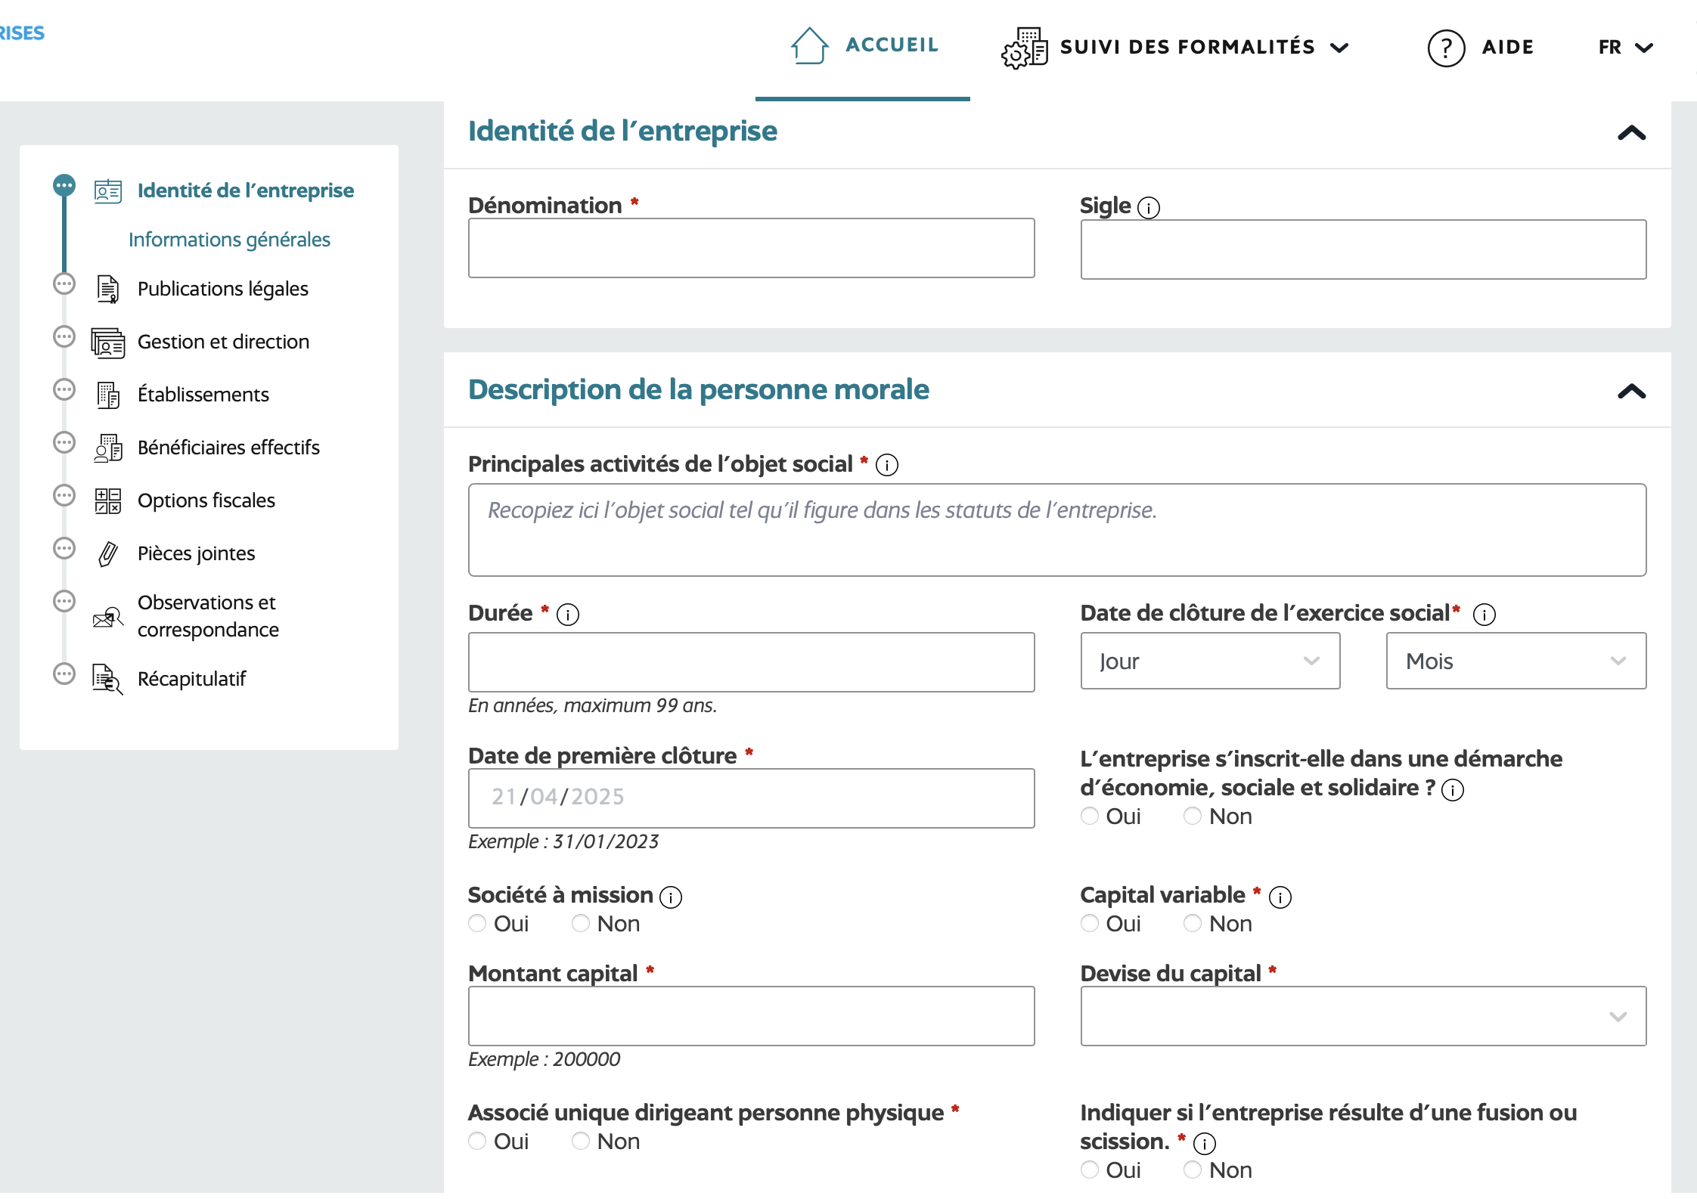This screenshot has height=1199, width=1697.
Task: Open the Mois dropdown
Action: point(1516,661)
